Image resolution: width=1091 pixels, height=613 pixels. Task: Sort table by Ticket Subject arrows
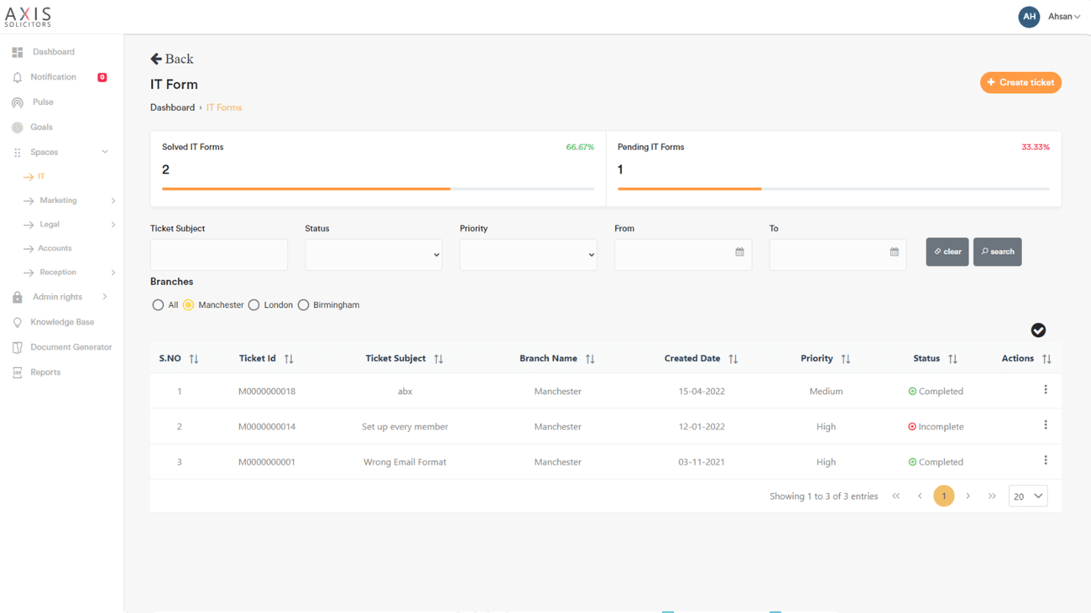pyautogui.click(x=439, y=359)
